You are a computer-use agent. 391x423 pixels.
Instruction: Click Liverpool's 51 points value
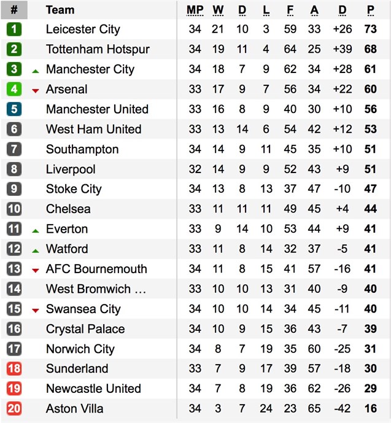370,169
